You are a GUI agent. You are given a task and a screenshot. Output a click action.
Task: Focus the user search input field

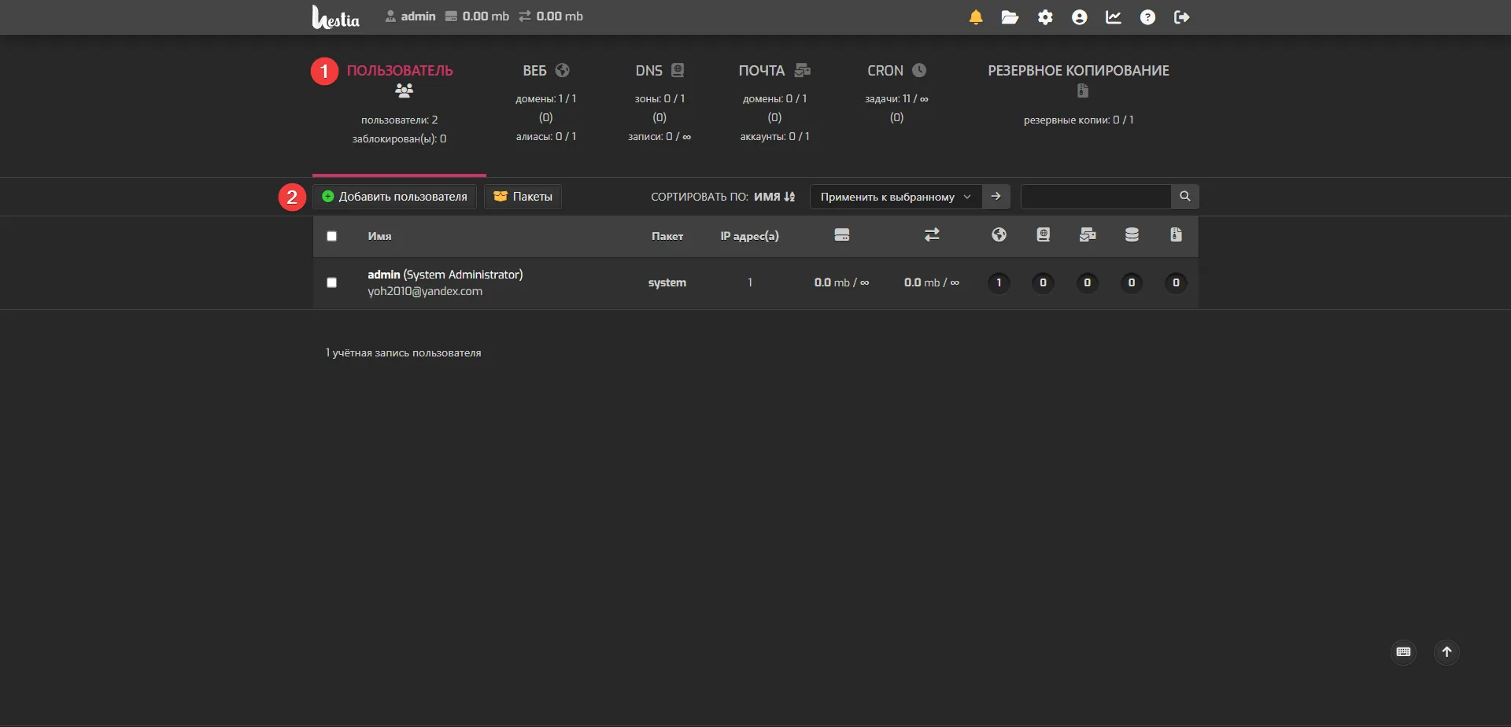tap(1095, 197)
